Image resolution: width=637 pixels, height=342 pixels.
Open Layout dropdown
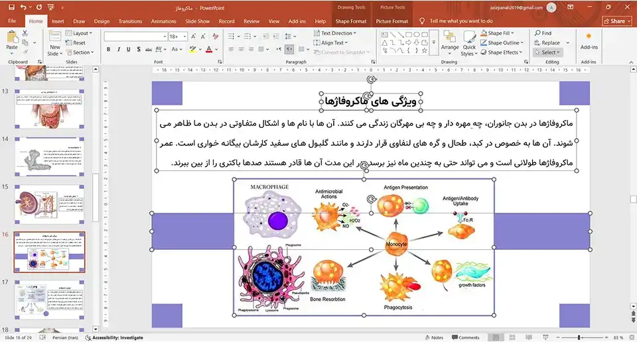pos(79,33)
